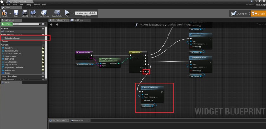Image resolution: width=266 pixels, height=129 pixels.
Task: Toggle editable eye for LAN_Checkbox variable
Action: click(43, 62)
